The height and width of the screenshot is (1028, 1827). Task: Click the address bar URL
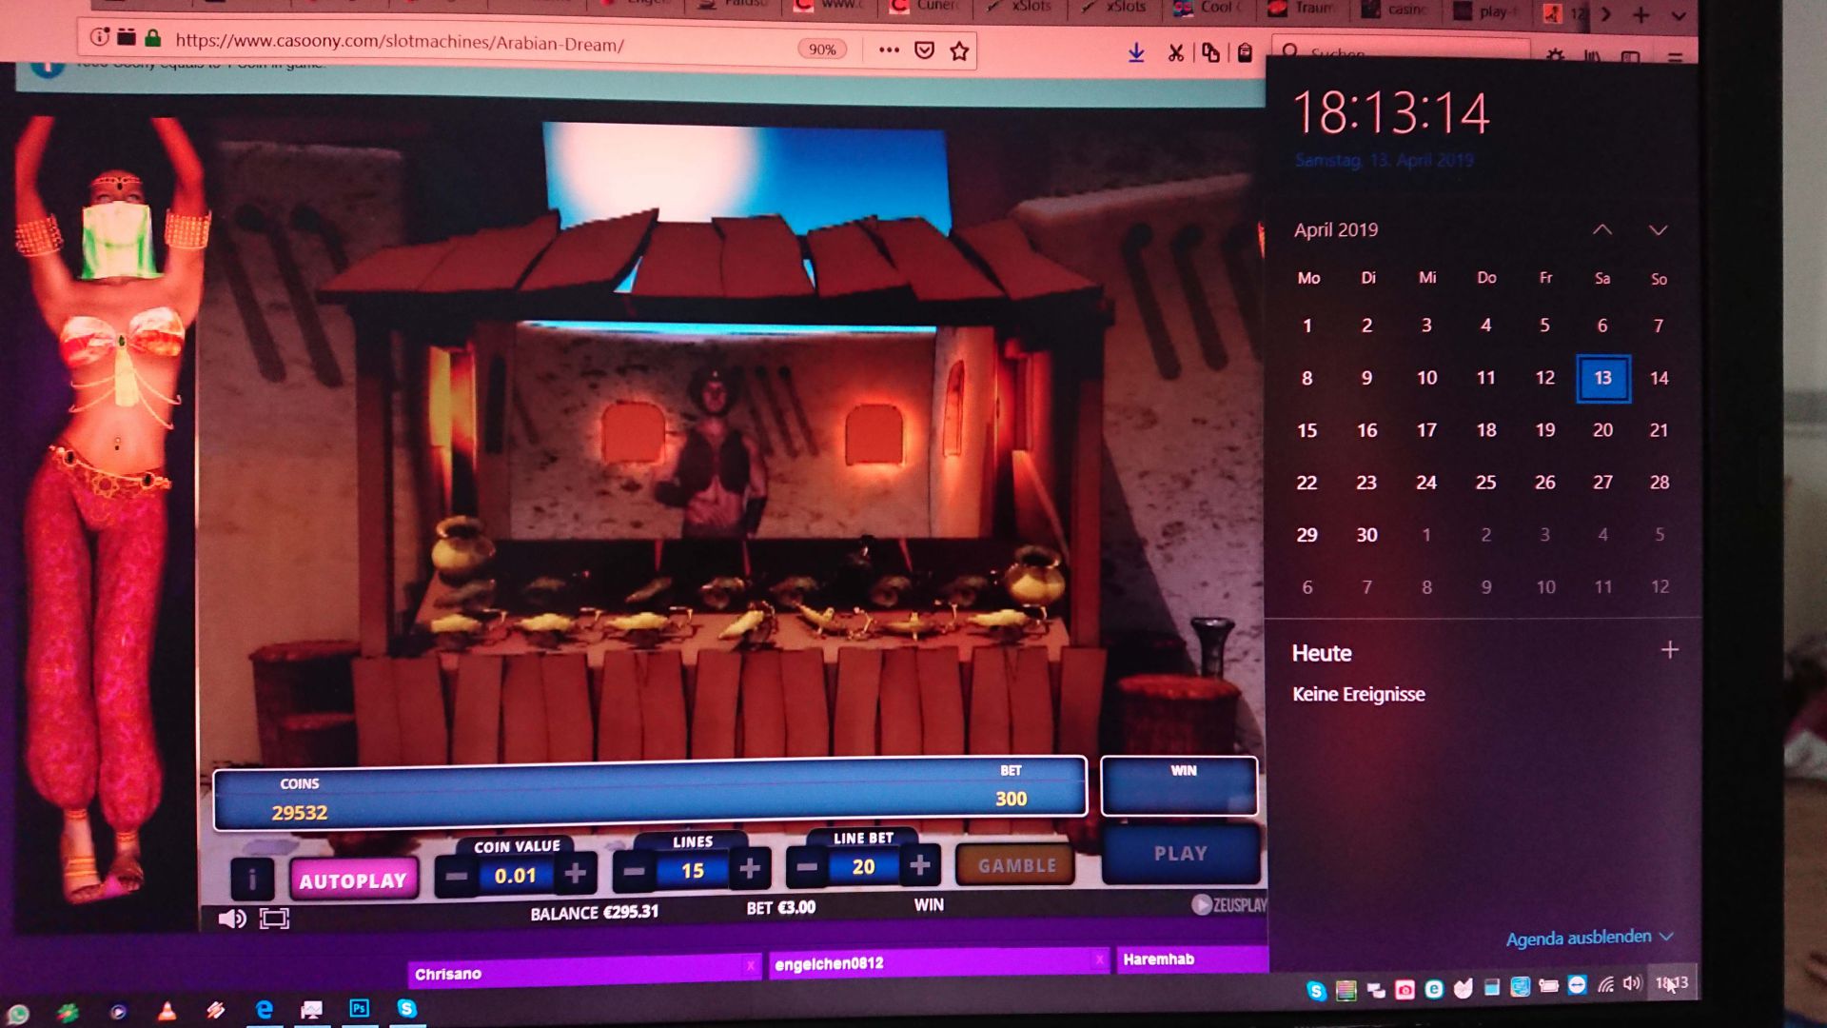[x=400, y=43]
